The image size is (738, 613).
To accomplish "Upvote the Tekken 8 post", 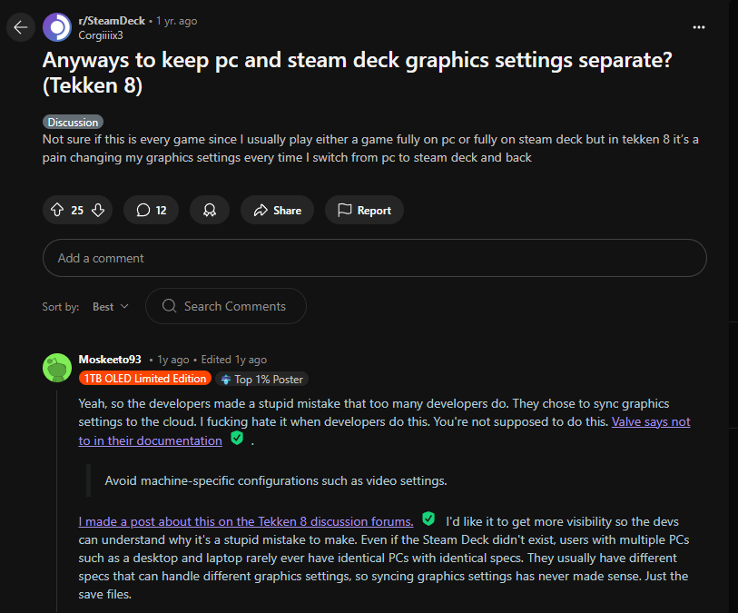I will 57,210.
